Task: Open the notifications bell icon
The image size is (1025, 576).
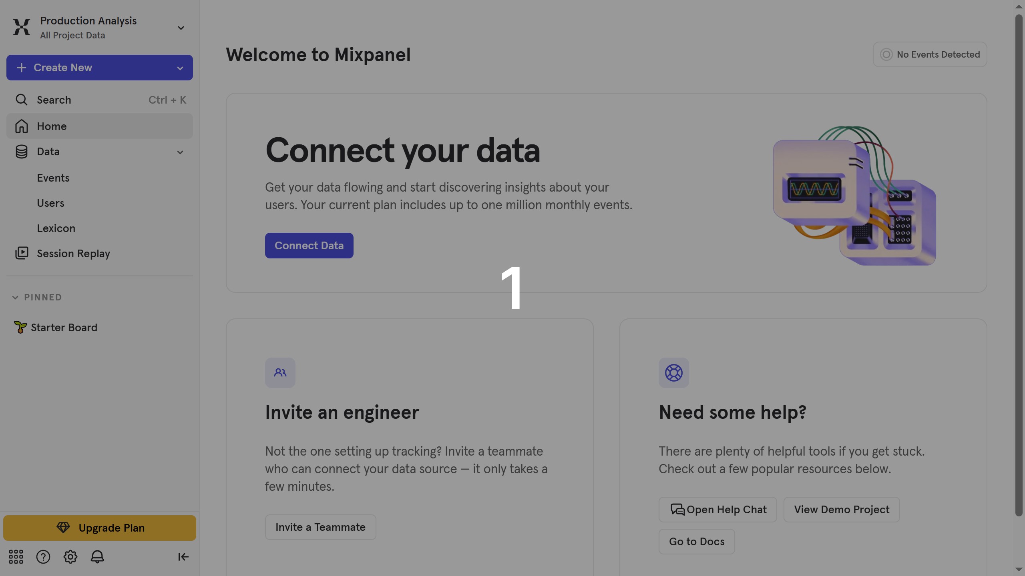Action: (97, 557)
